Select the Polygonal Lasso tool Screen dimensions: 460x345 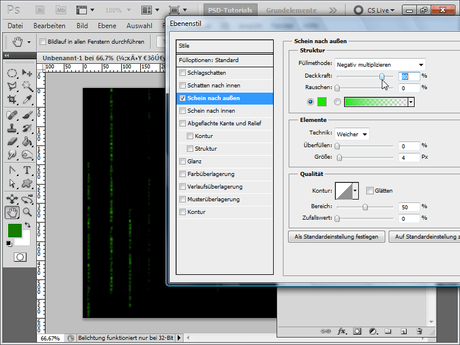11,86
